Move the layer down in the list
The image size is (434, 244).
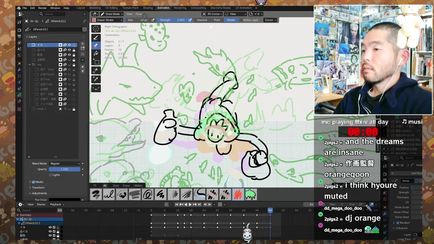point(82,71)
